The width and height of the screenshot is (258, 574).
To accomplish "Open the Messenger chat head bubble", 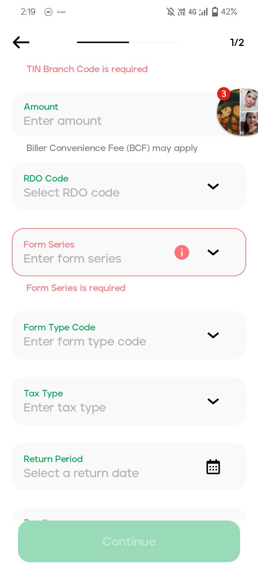I will click(x=238, y=112).
